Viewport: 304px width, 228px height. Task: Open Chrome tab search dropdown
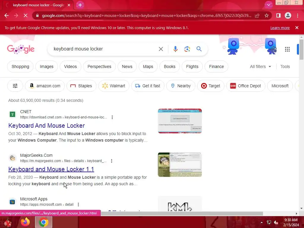tap(268, 5)
